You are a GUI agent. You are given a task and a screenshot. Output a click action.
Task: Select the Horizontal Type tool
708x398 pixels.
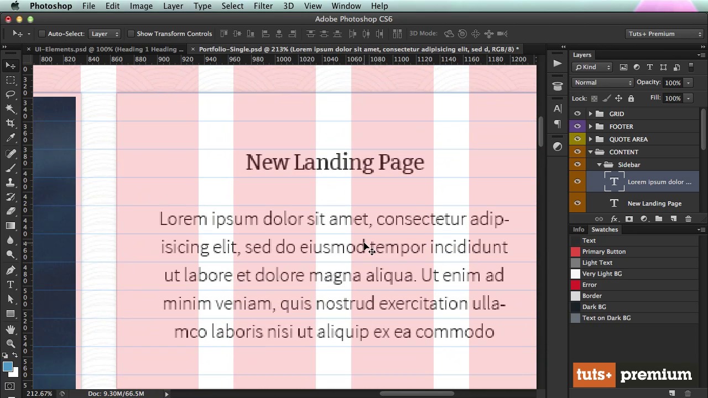click(11, 285)
